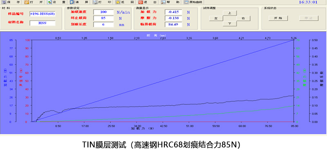
Task: Click the 打开 (Open) toolbar button
Action: tap(34, 2)
